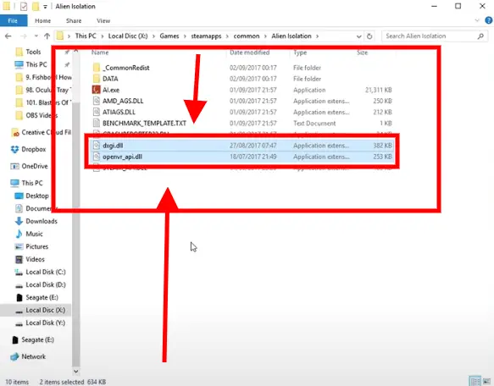This screenshot has width=494, height=386.
Task: Open recent locations dropdown arrow
Action: 36,36
